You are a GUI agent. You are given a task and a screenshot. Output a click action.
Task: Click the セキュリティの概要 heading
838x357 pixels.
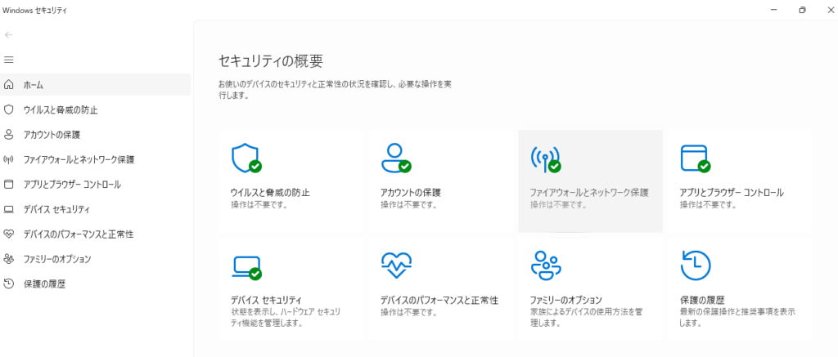(x=271, y=60)
